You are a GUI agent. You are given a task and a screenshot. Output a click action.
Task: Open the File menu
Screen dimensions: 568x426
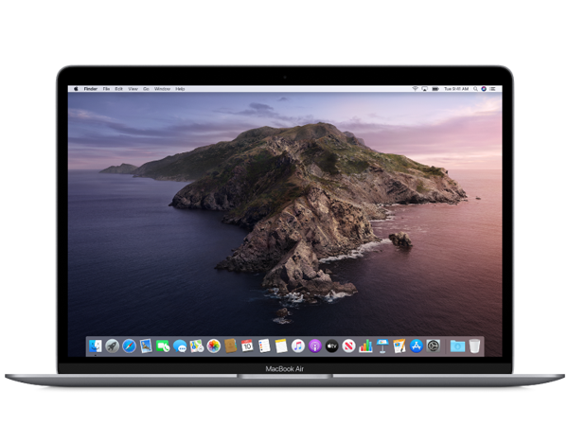106,88
